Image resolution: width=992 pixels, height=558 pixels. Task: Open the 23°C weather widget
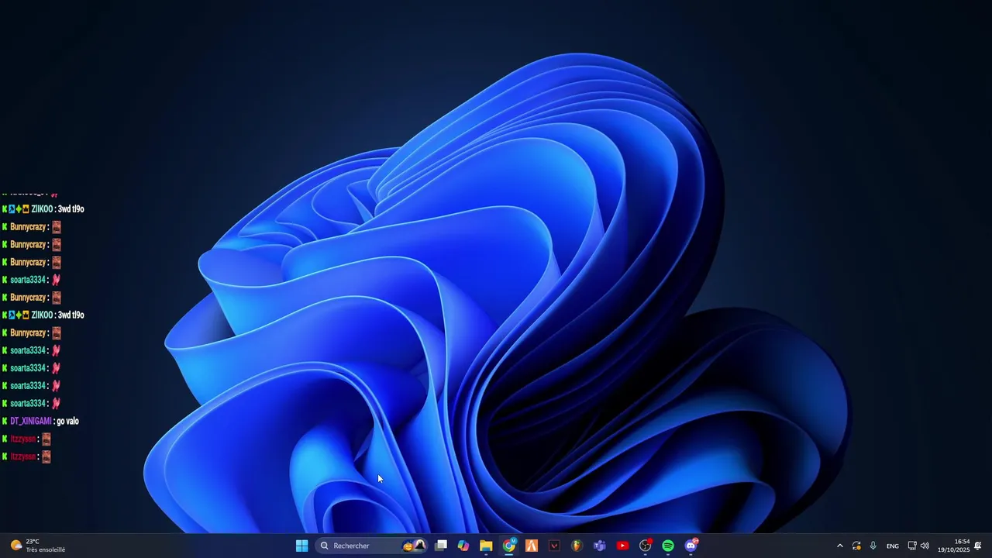coord(37,546)
